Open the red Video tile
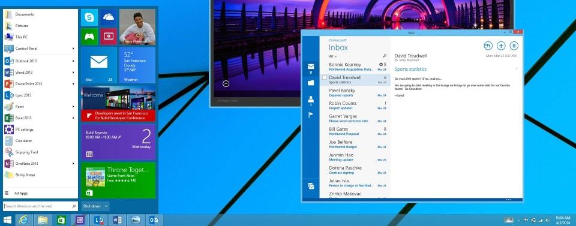576x226 pixels. (x=109, y=37)
